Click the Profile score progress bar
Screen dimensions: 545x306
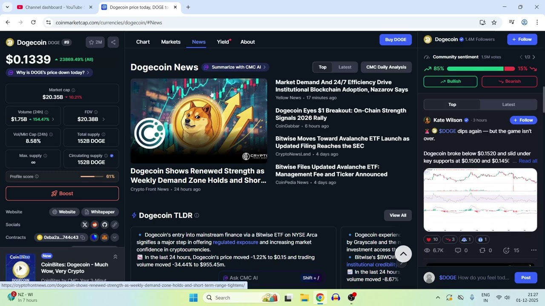(92, 176)
